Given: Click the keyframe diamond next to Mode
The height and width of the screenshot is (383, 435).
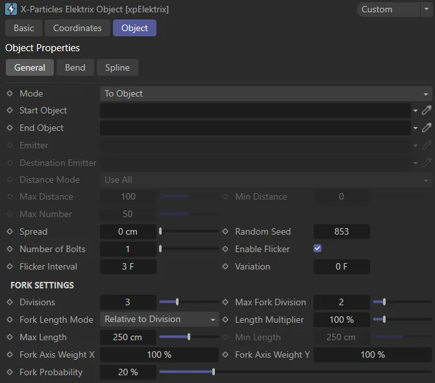Looking at the screenshot, I should 10,93.
